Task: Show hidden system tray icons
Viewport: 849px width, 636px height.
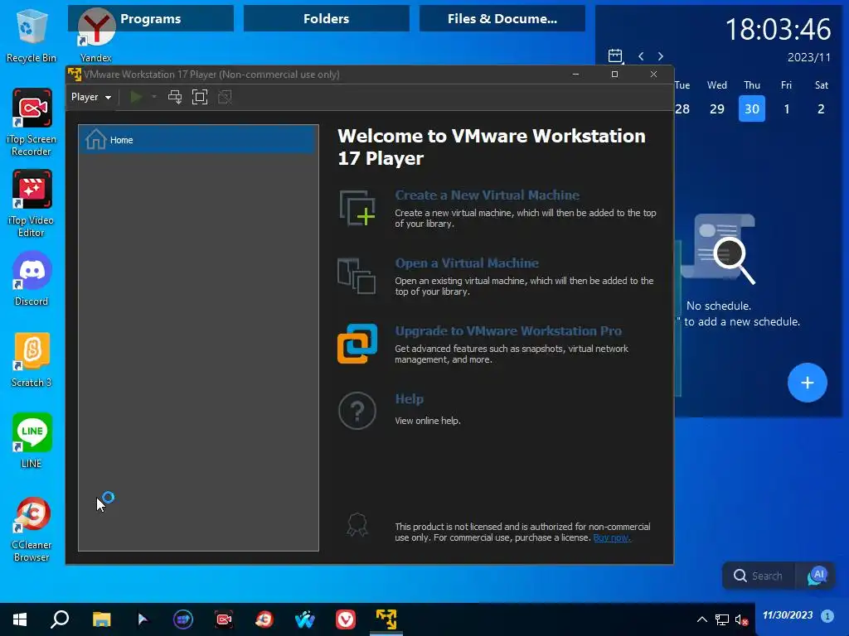Action: pyautogui.click(x=701, y=619)
